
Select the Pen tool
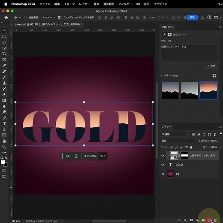4,118
